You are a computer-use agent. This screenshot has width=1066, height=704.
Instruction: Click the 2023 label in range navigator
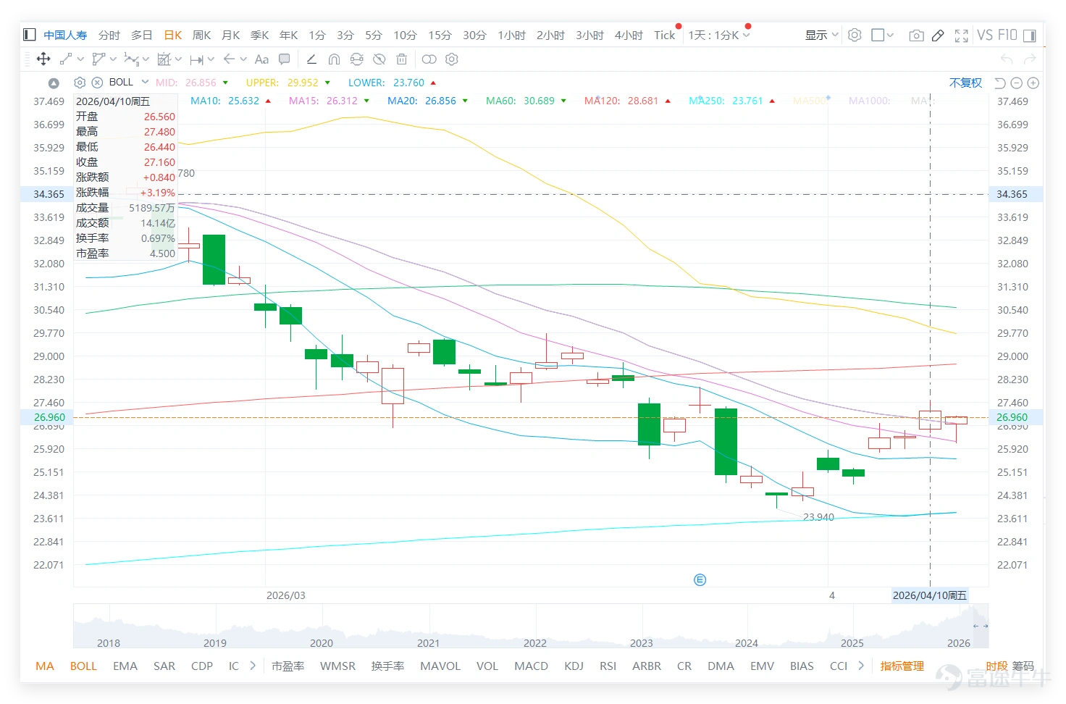tap(642, 642)
